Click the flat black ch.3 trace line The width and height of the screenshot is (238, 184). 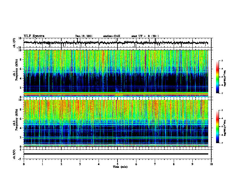pyautogui.click(x=116, y=154)
